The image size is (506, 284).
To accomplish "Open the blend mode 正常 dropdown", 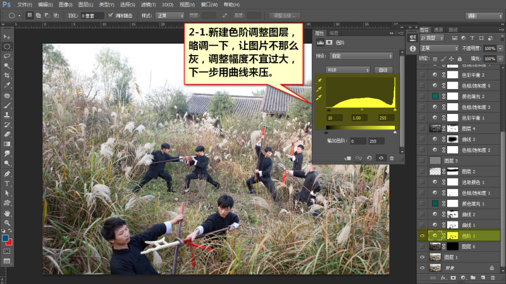I will pos(439,49).
